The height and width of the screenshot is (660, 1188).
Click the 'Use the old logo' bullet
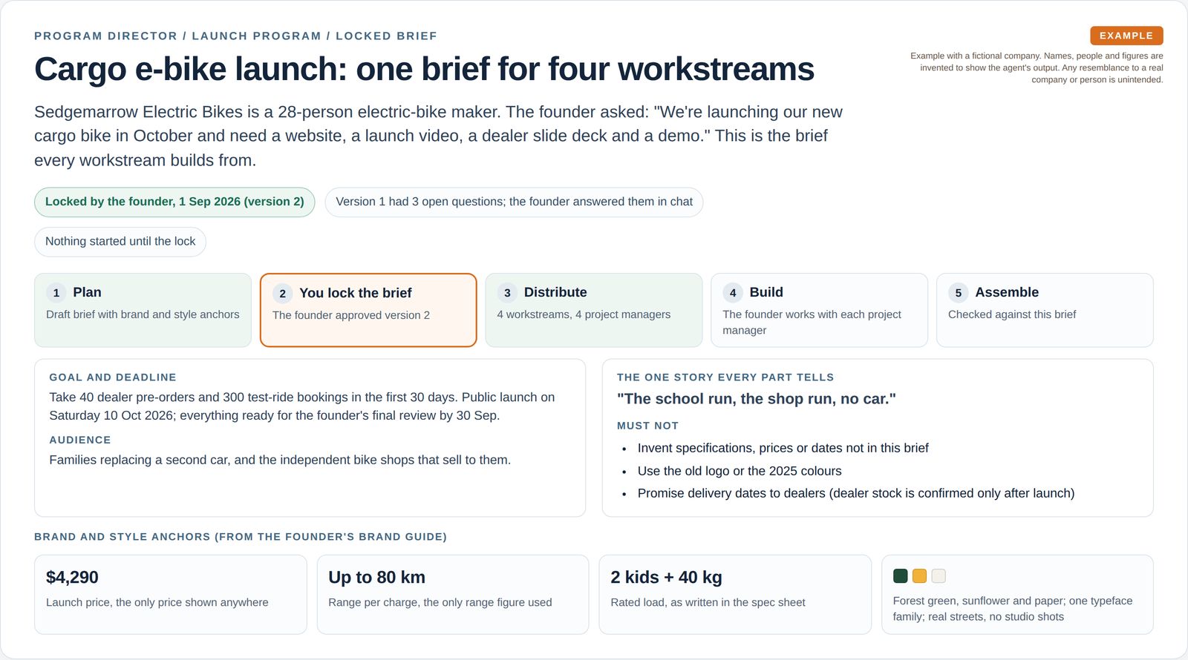tap(740, 471)
